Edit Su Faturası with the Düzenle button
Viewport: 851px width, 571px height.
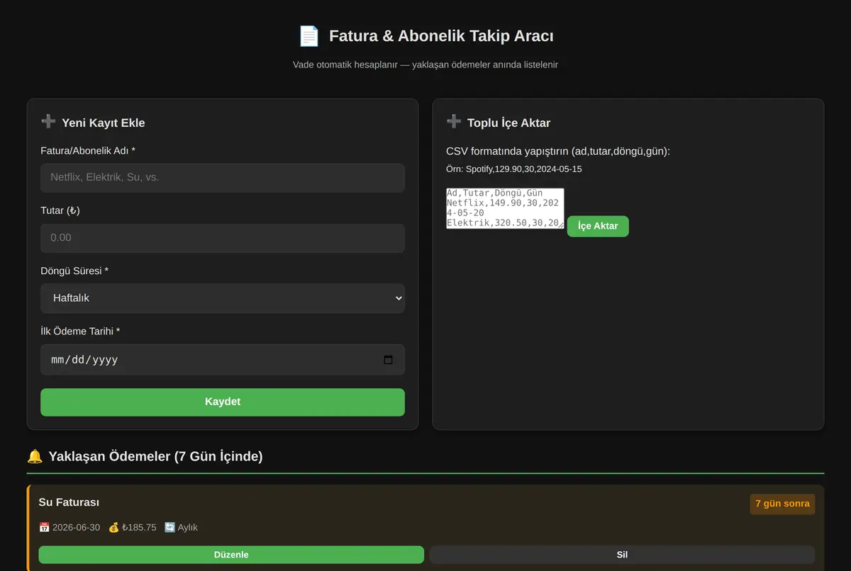tap(231, 555)
